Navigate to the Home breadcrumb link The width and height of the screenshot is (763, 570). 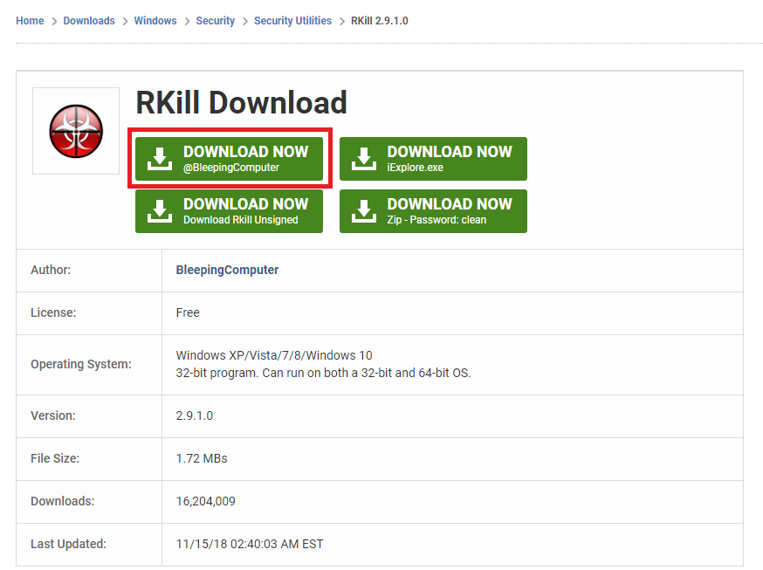click(29, 20)
